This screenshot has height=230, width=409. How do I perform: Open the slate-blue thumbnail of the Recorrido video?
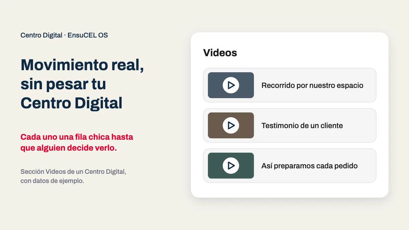pos(231,85)
